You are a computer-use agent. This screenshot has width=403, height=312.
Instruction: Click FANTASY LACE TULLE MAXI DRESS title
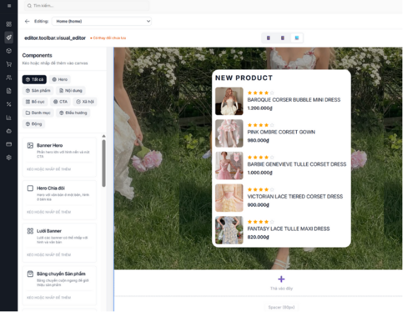pos(289,229)
